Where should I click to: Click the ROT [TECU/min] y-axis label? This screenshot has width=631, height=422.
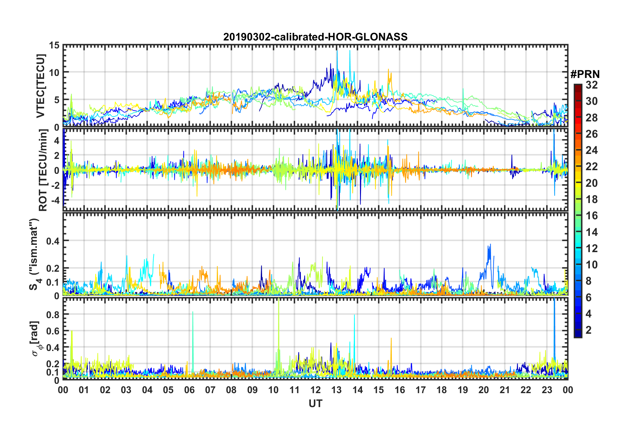point(43,170)
